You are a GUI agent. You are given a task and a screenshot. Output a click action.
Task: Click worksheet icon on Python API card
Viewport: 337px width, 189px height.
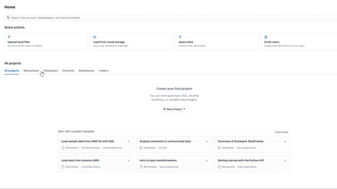[219, 167]
